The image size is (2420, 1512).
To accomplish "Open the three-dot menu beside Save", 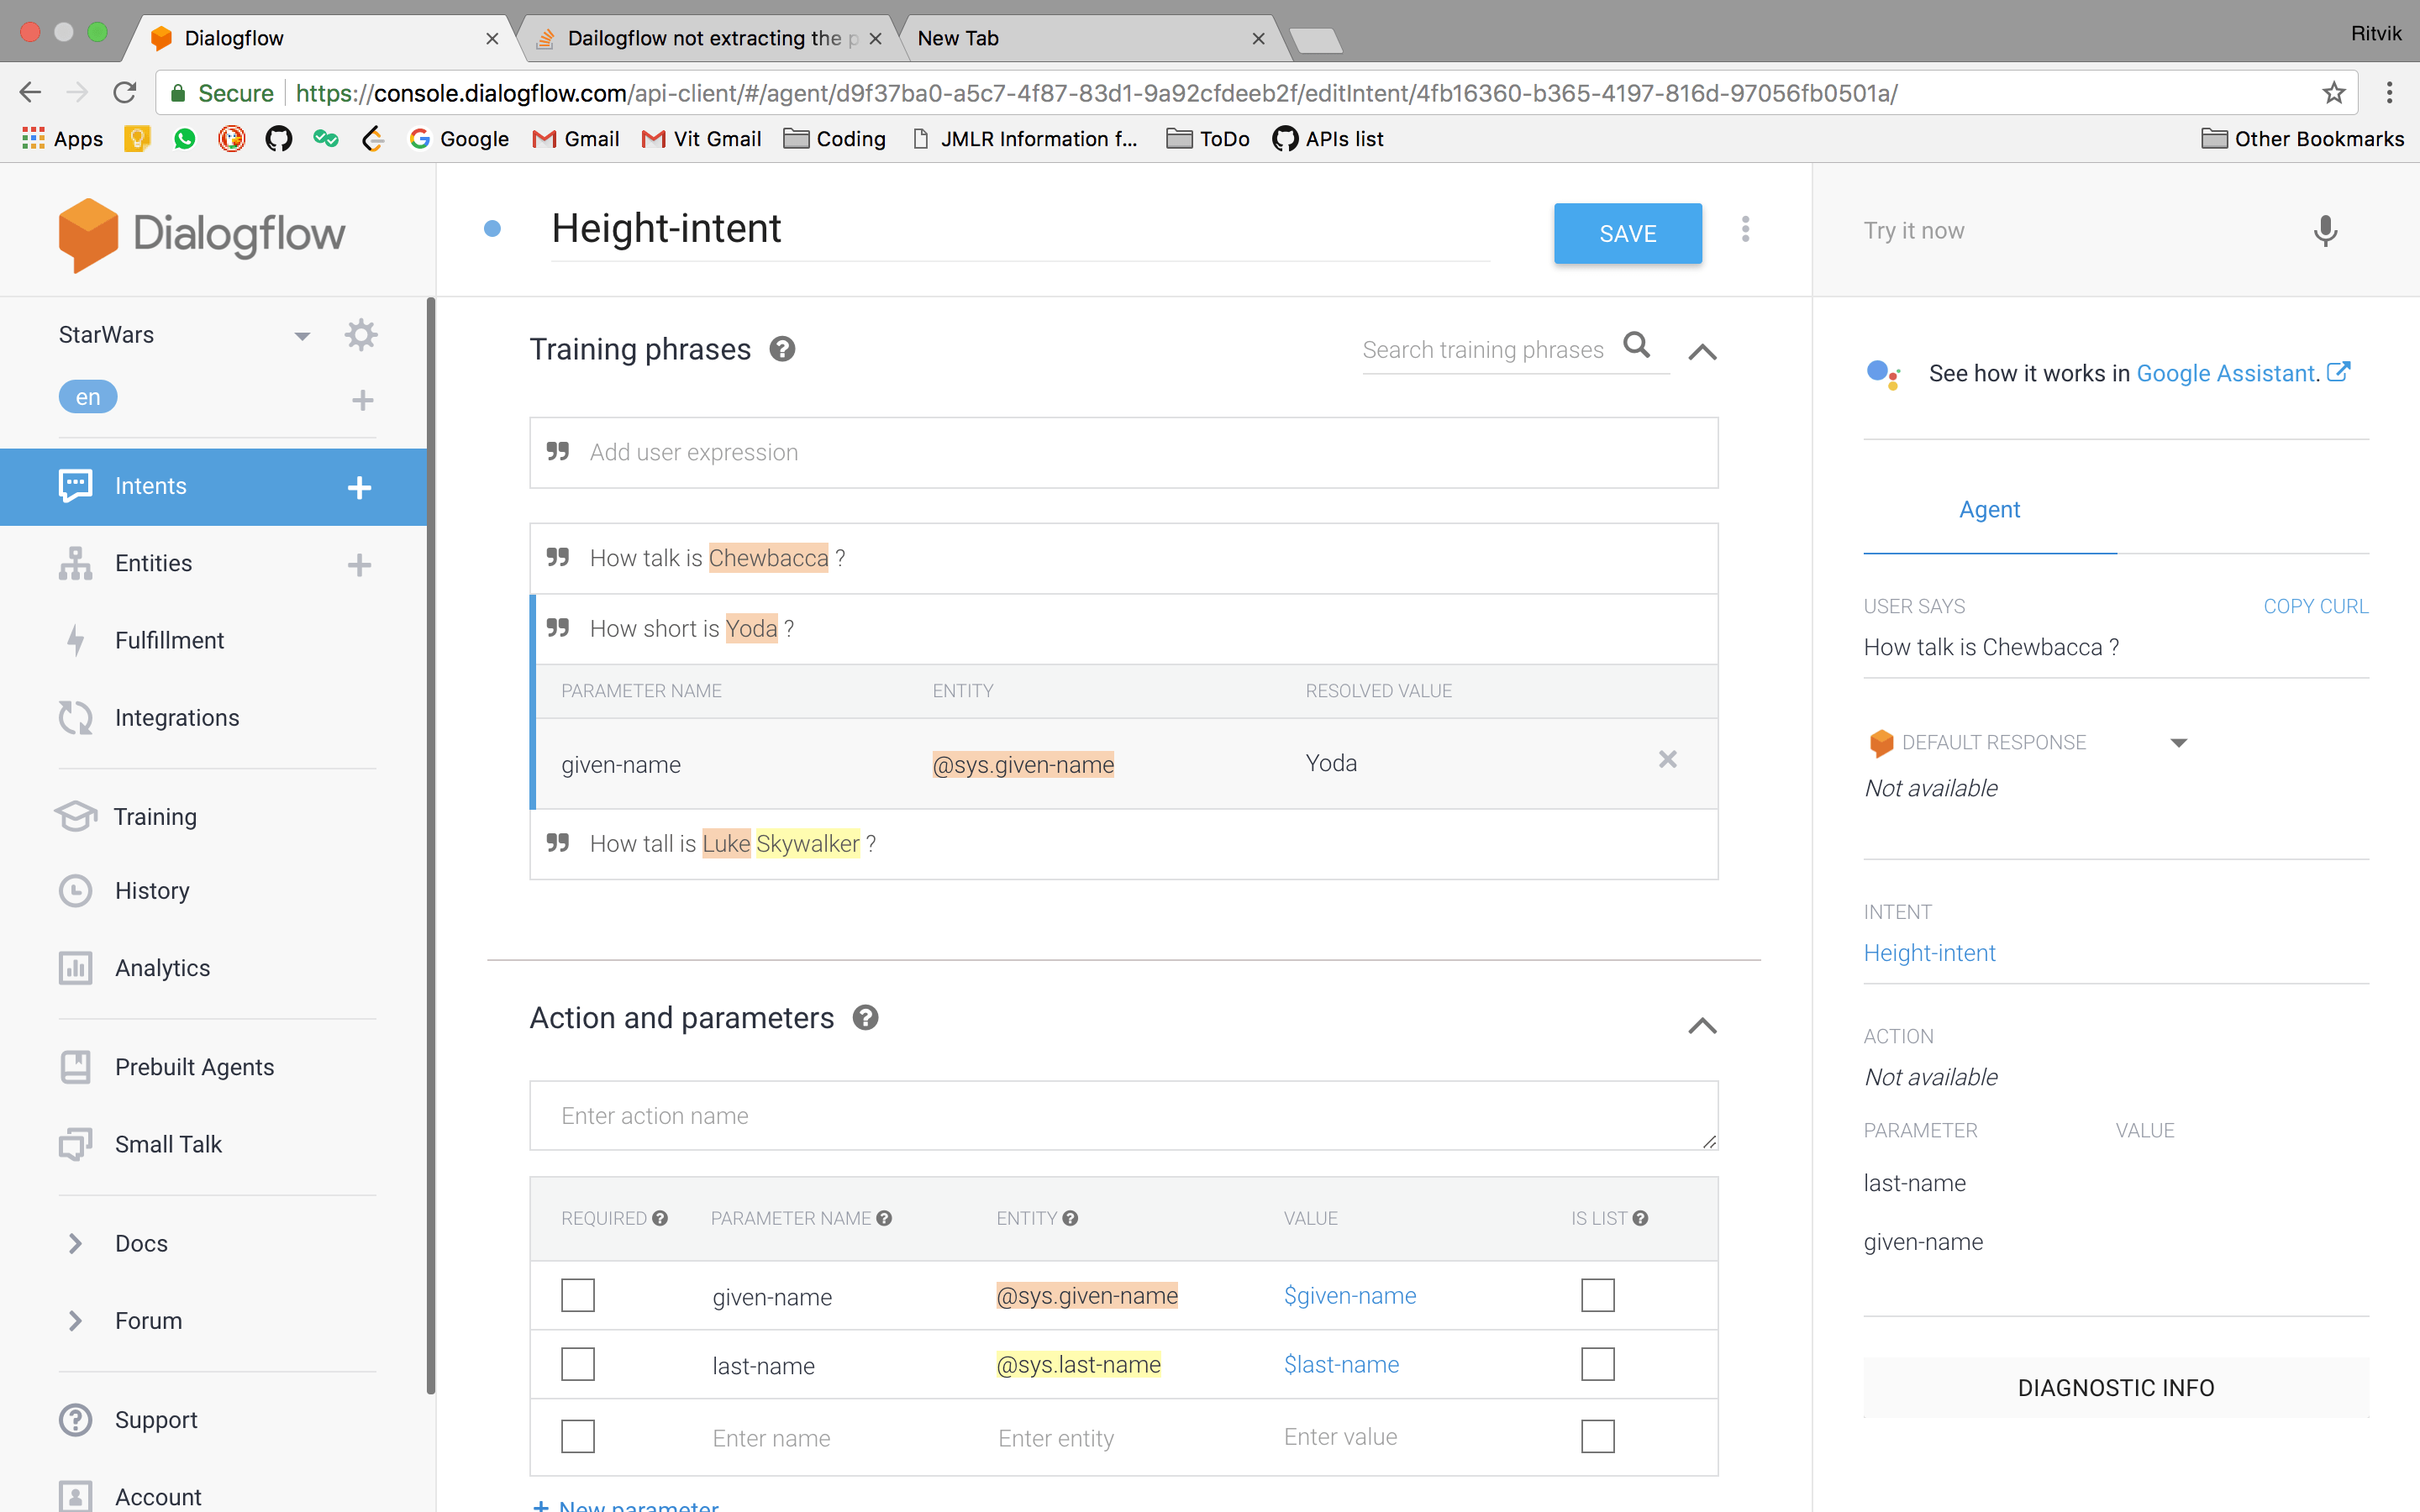I will coord(1745,230).
